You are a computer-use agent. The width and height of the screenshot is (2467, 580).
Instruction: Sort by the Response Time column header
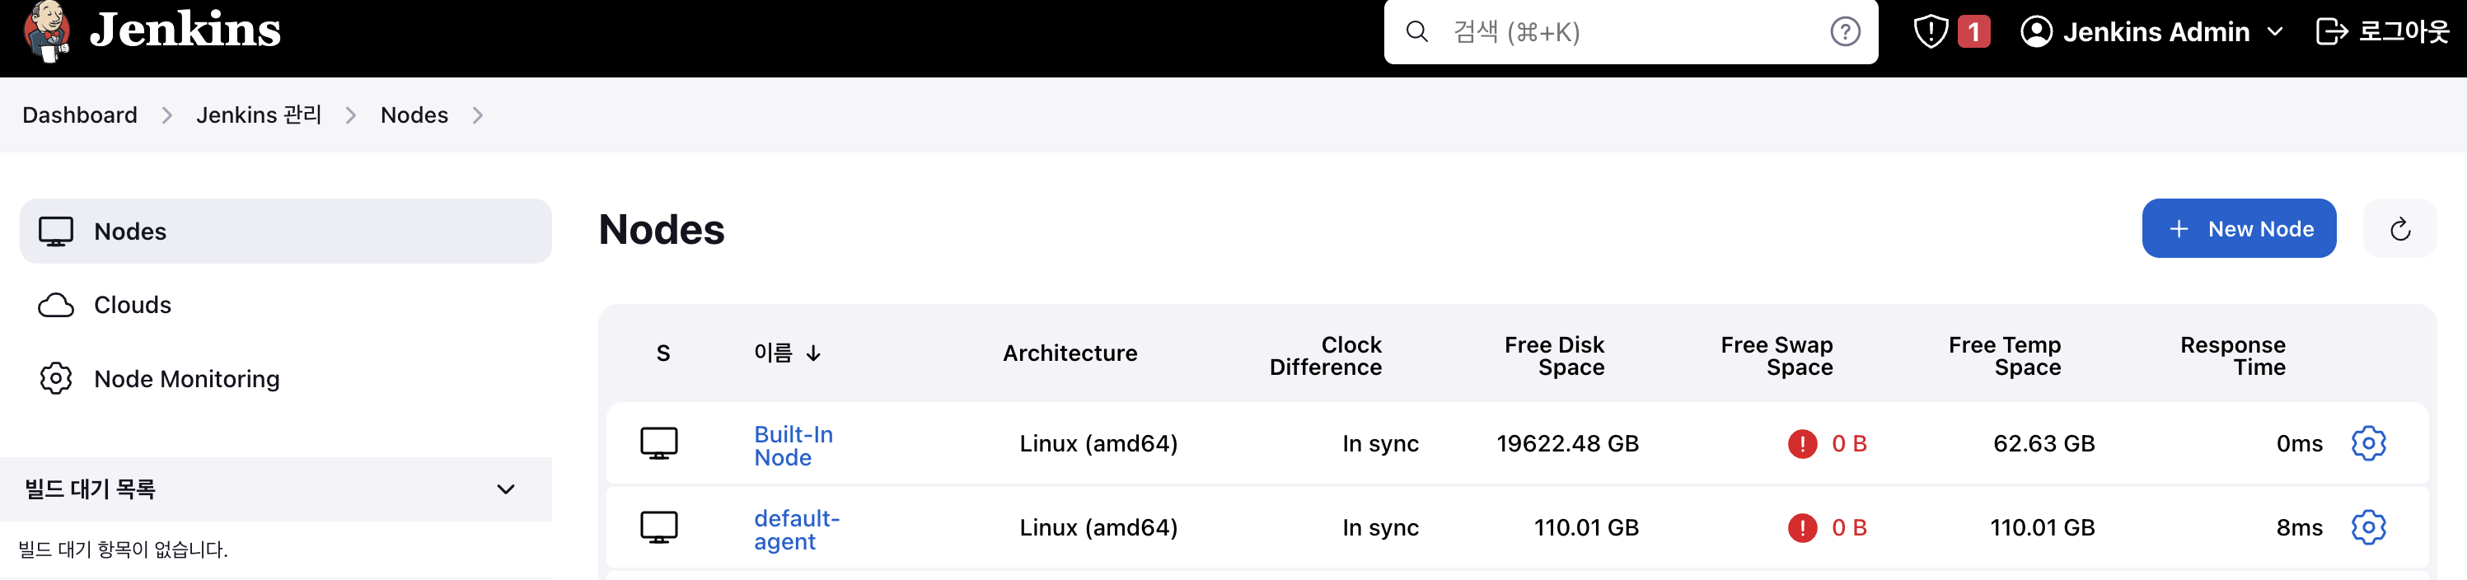pos(2232,356)
